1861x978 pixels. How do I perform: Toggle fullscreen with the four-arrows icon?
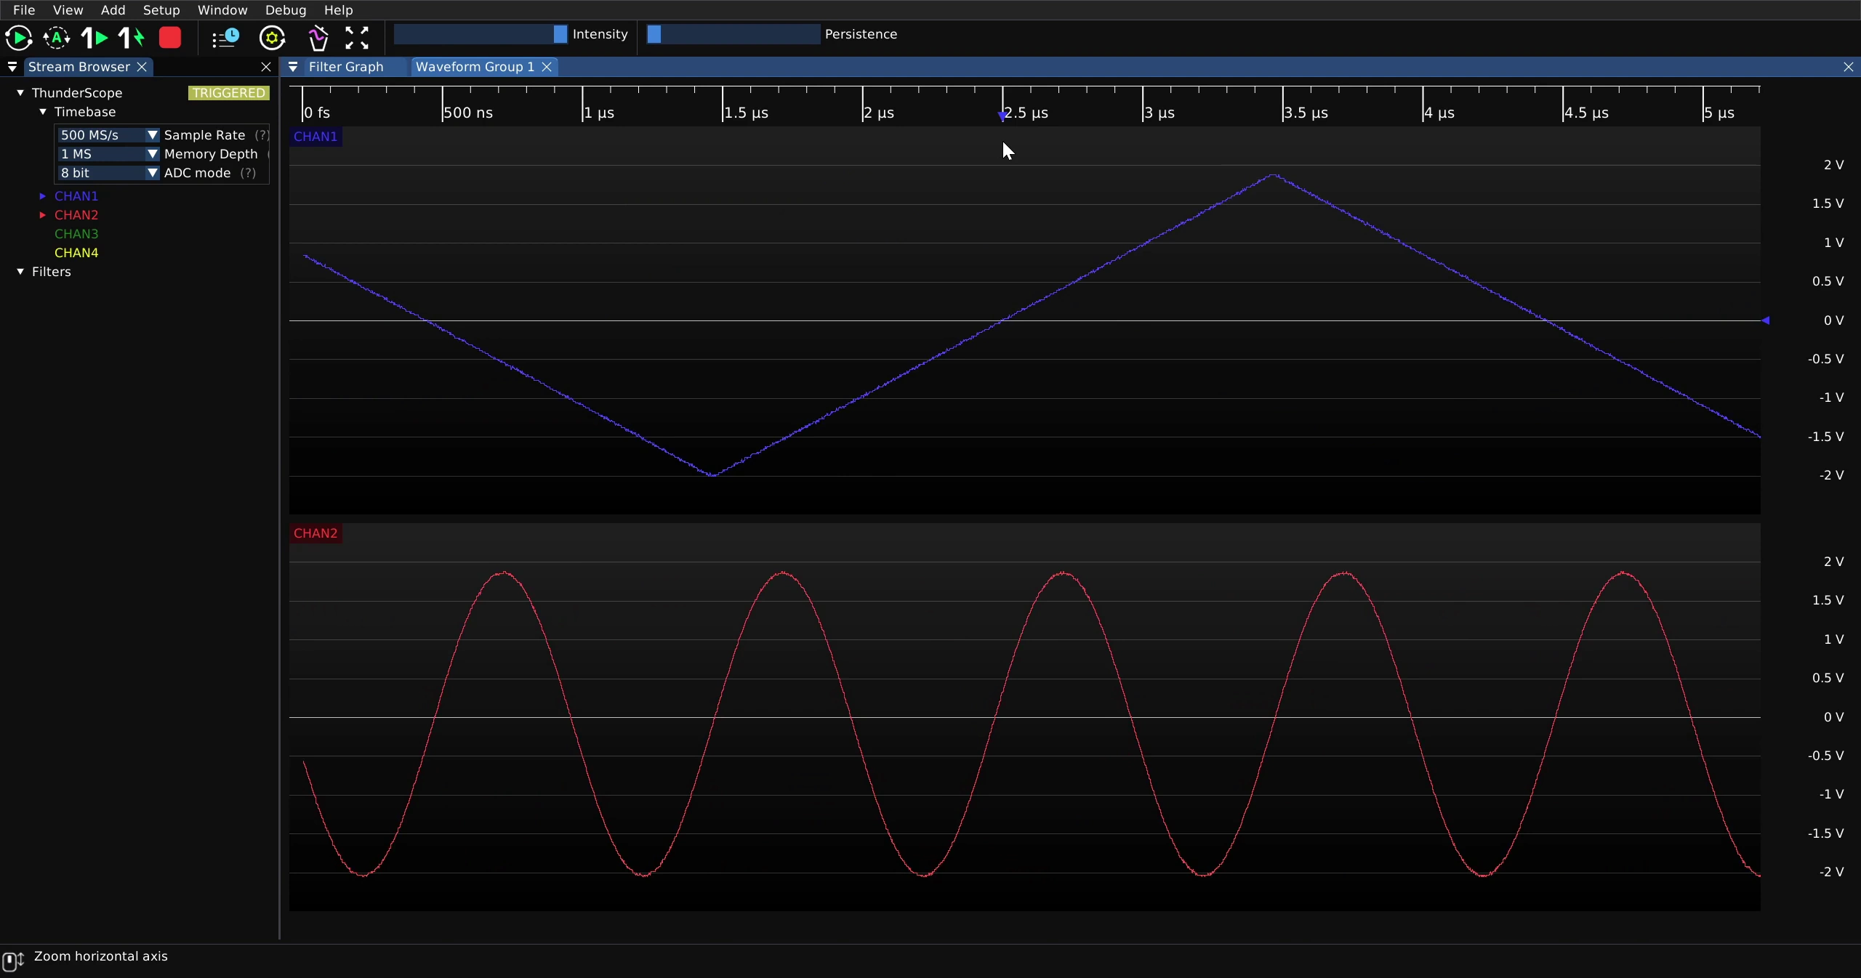(357, 38)
